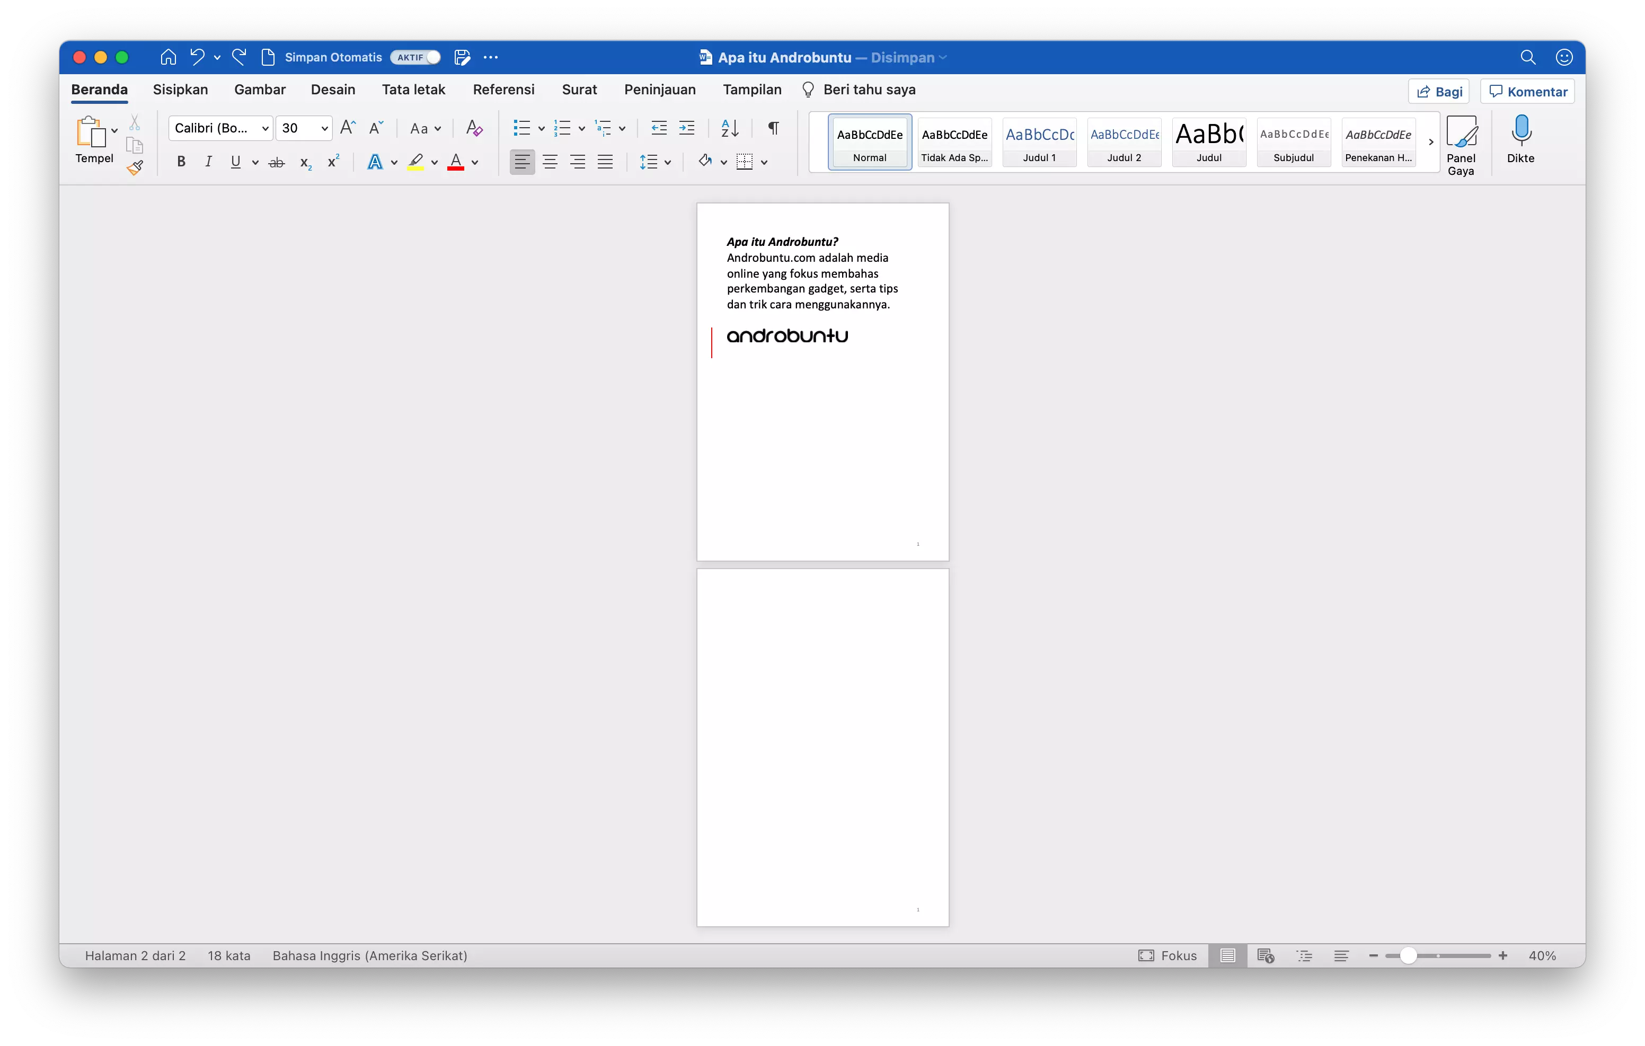Open the Referensi tab

(503, 90)
